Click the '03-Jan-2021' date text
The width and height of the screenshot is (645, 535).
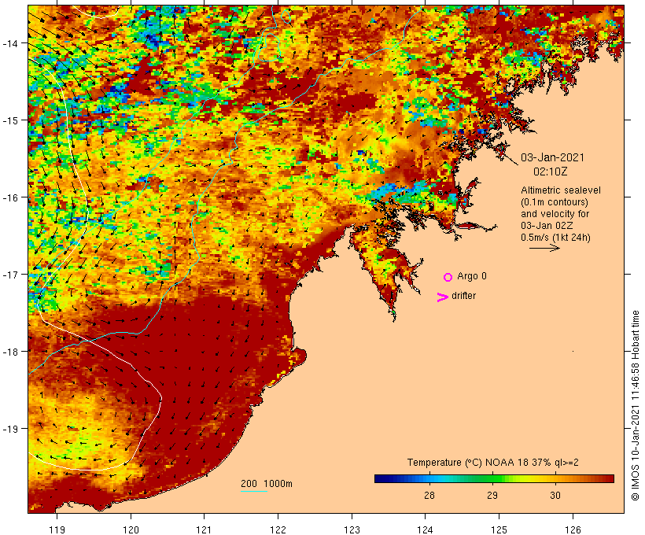coord(552,157)
